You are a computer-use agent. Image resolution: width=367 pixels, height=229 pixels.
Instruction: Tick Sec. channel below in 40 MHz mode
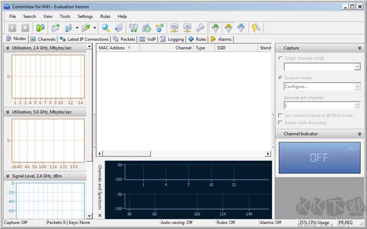tap(280, 115)
